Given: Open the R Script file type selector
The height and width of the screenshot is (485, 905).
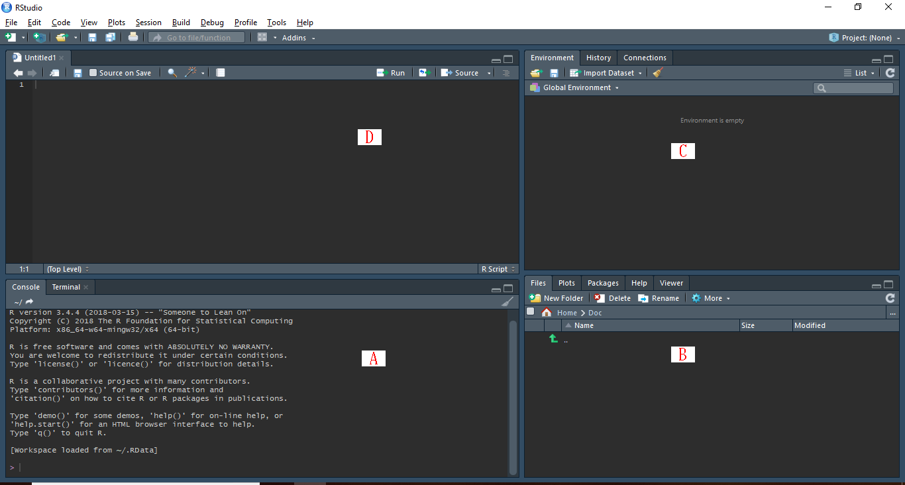Looking at the screenshot, I should pos(498,269).
